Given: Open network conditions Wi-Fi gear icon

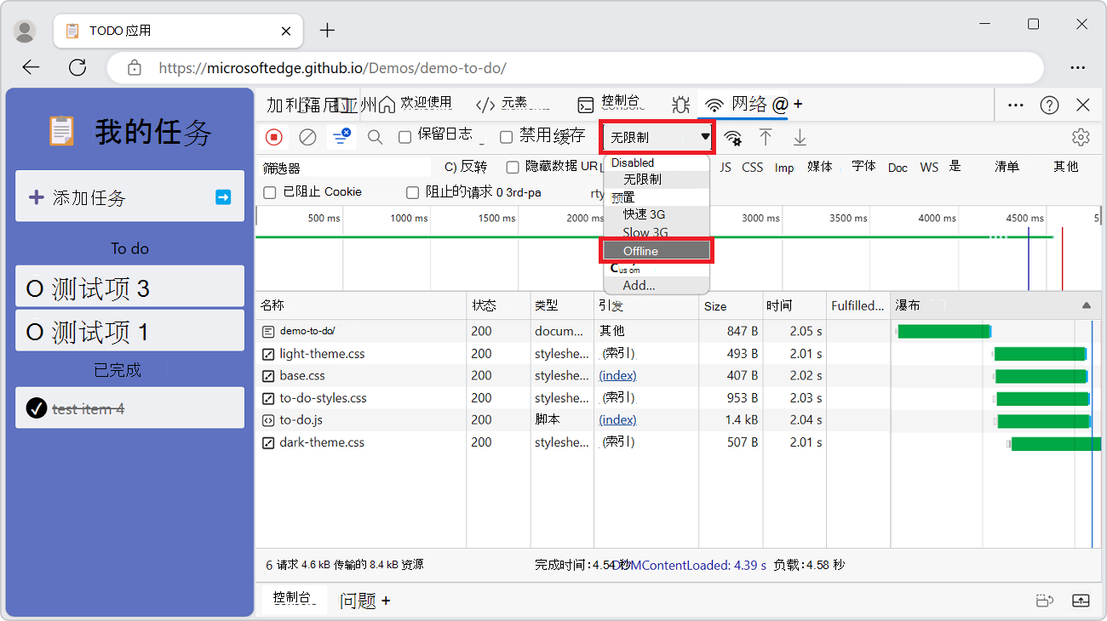Looking at the screenshot, I should tap(732, 138).
